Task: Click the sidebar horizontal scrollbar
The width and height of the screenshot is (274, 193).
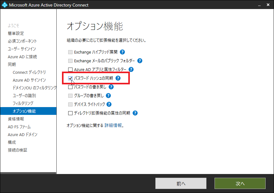Action: click(28, 173)
